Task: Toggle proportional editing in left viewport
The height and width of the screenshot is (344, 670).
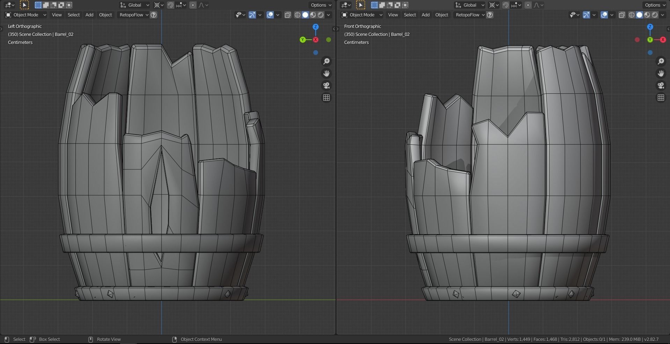Action: coord(193,5)
